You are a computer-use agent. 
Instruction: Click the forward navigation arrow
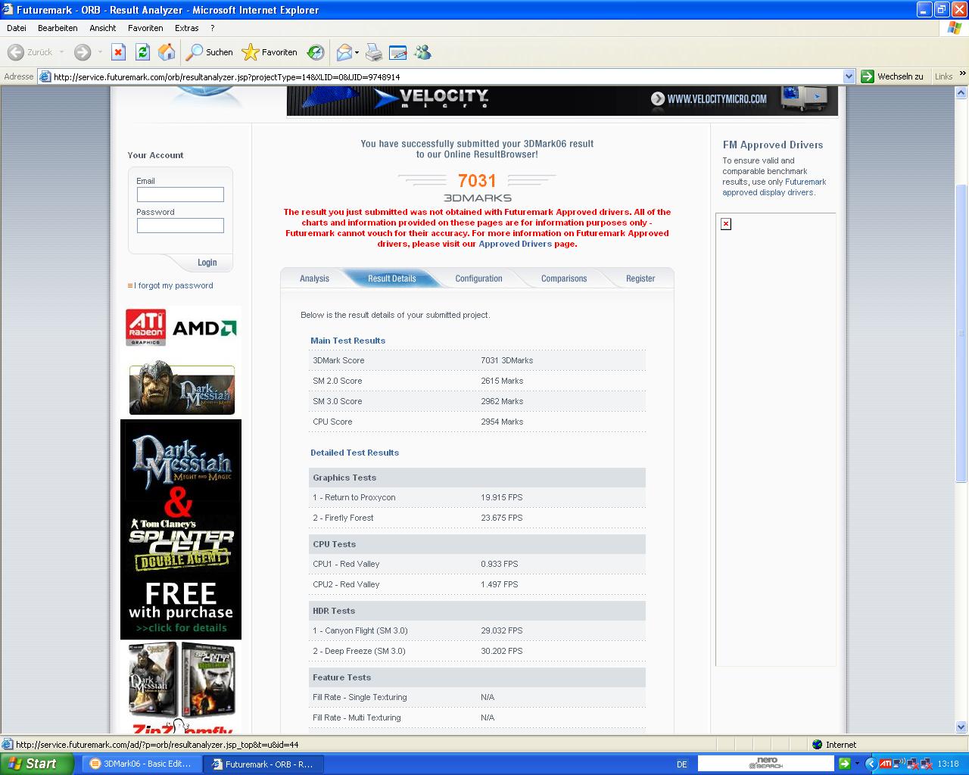[83, 52]
